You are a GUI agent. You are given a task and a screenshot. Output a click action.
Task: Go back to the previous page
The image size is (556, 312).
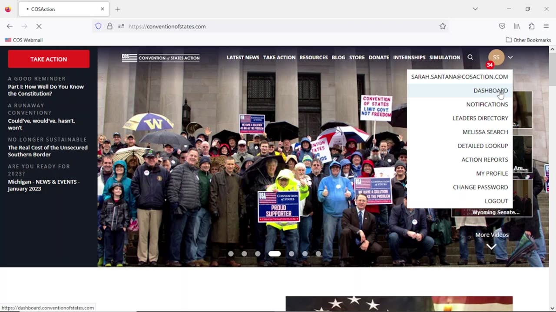10,26
